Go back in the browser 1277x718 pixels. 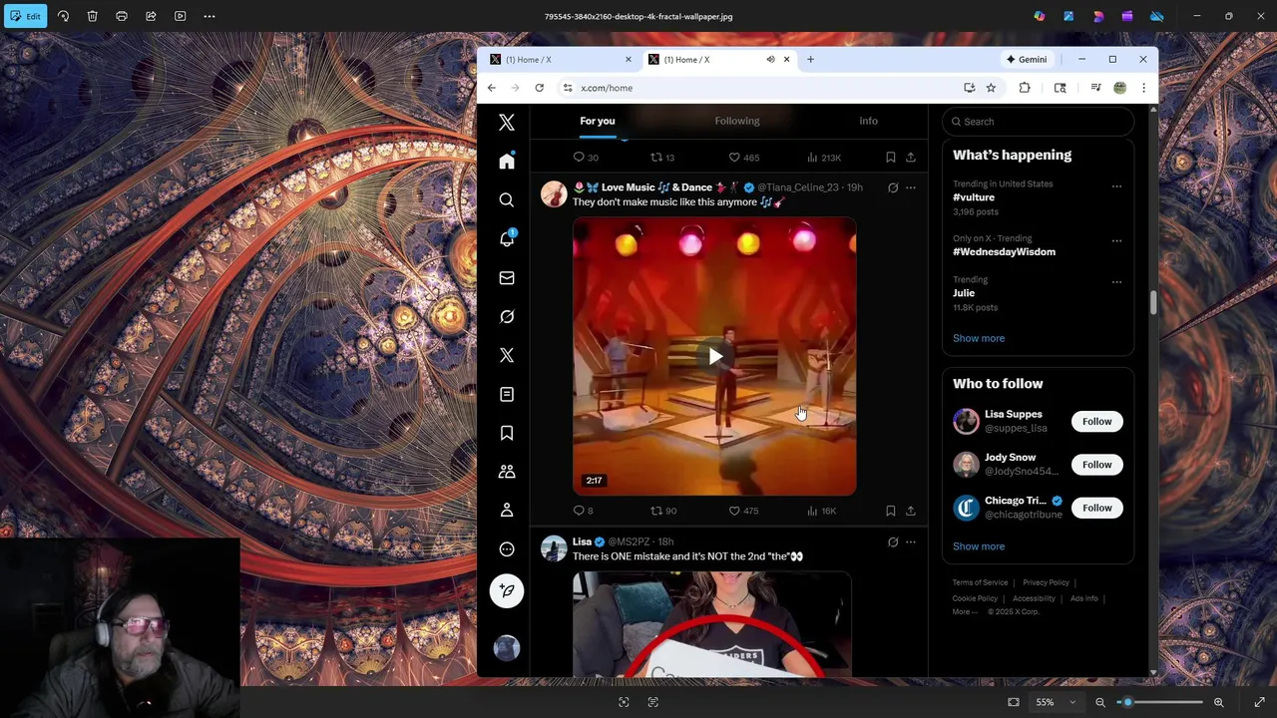(491, 88)
